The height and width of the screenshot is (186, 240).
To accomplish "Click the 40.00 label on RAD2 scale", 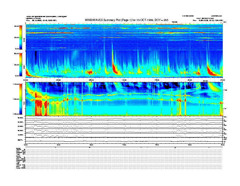I will pos(16,26).
